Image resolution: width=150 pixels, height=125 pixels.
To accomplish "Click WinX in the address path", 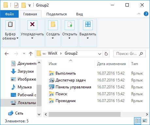I will [53, 53].
